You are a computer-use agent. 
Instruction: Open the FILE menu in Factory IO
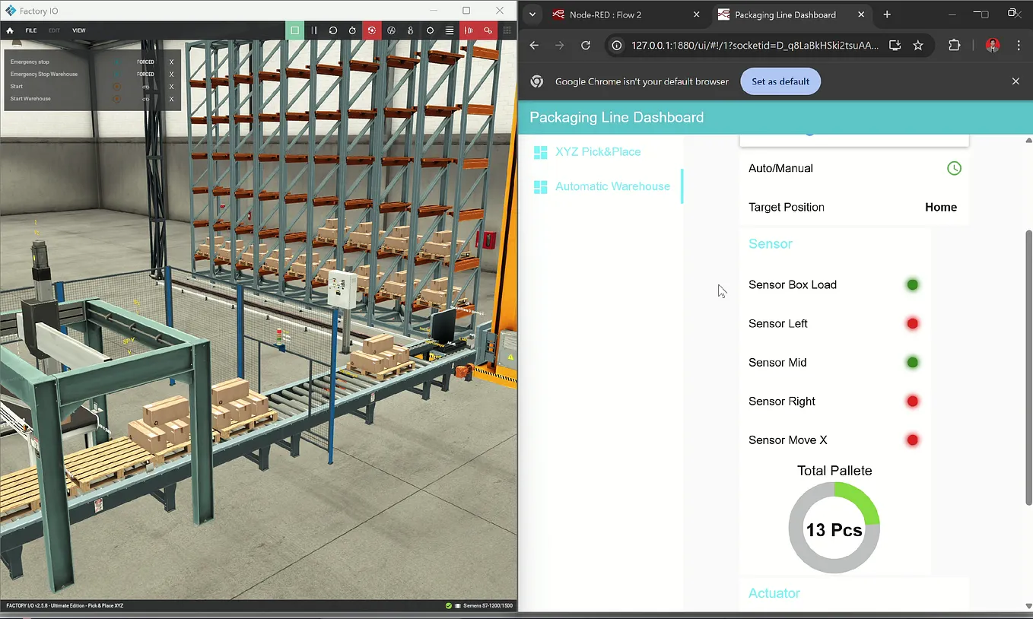[x=31, y=30]
